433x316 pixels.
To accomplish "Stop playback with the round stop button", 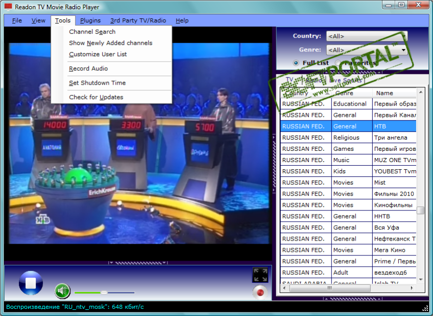I will click(x=31, y=283).
